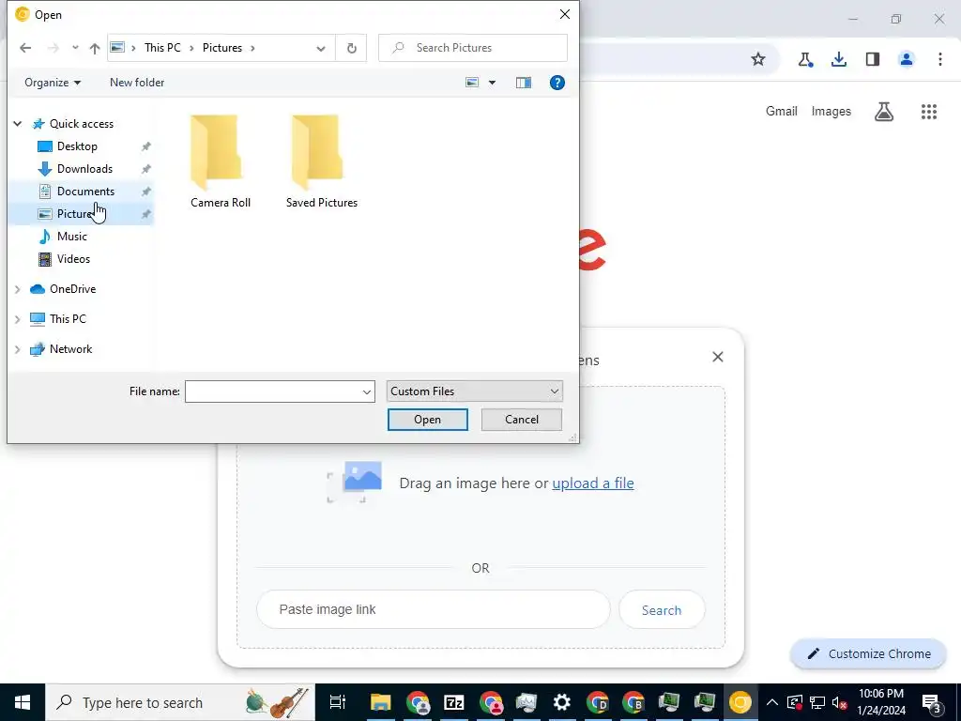Image resolution: width=961 pixels, height=721 pixels.
Task: Open the Images link
Action: (x=831, y=111)
